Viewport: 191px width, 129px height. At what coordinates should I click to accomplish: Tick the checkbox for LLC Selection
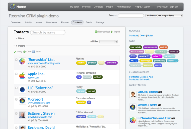coord(16,88)
